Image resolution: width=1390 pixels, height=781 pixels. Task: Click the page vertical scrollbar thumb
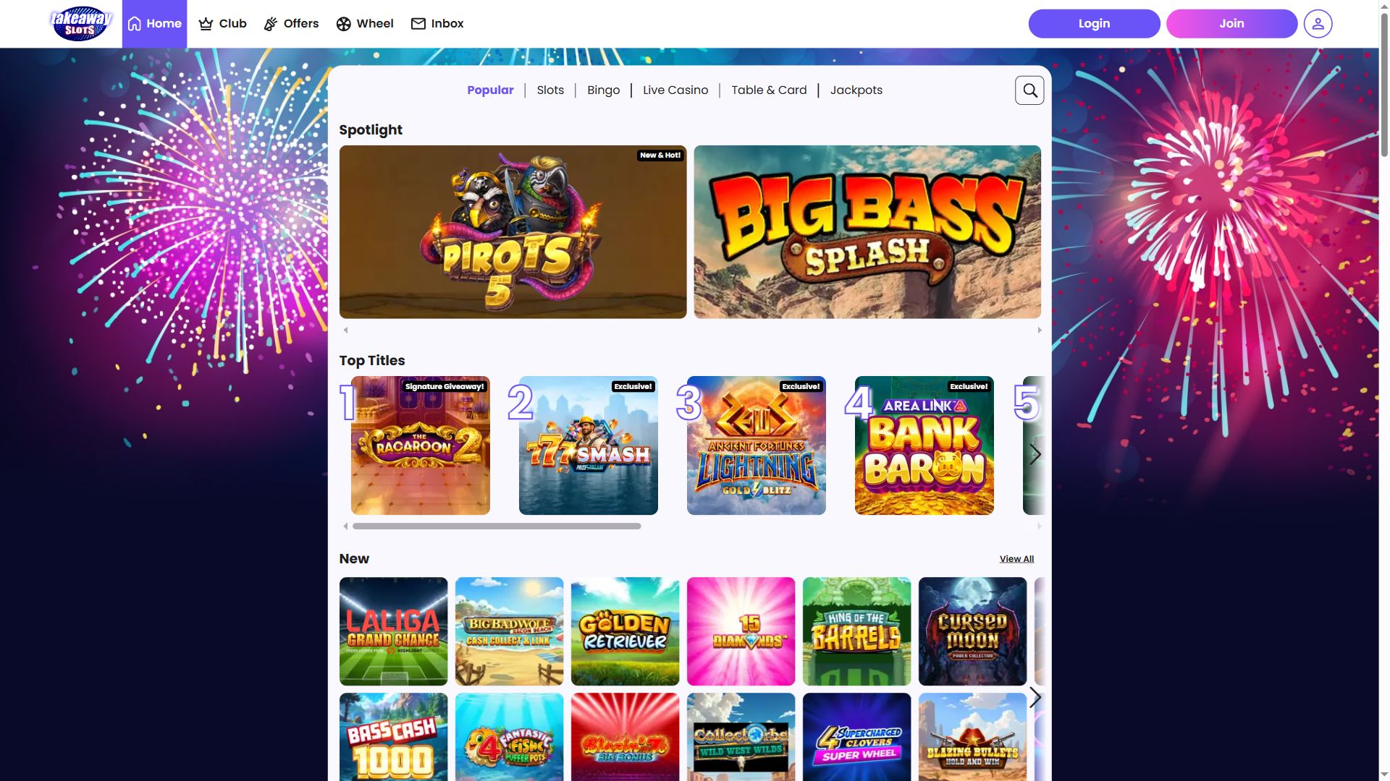1384,83
